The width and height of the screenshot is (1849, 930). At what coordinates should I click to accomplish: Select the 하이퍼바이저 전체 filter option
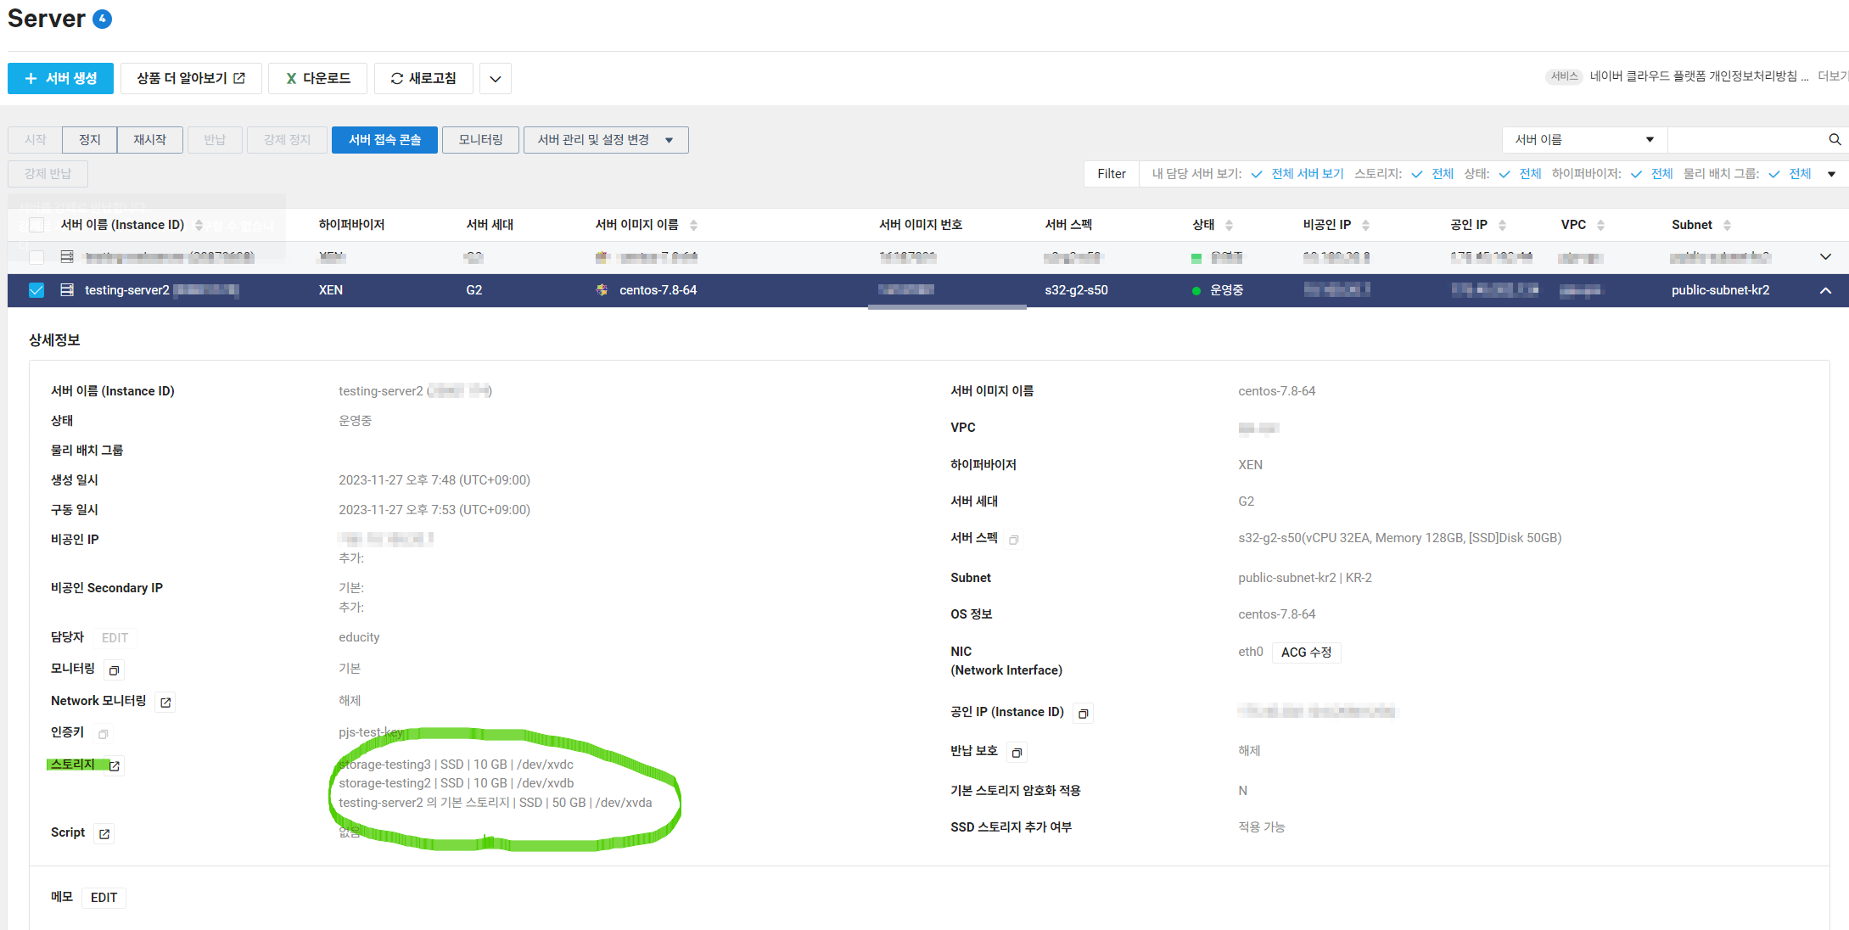(1661, 174)
